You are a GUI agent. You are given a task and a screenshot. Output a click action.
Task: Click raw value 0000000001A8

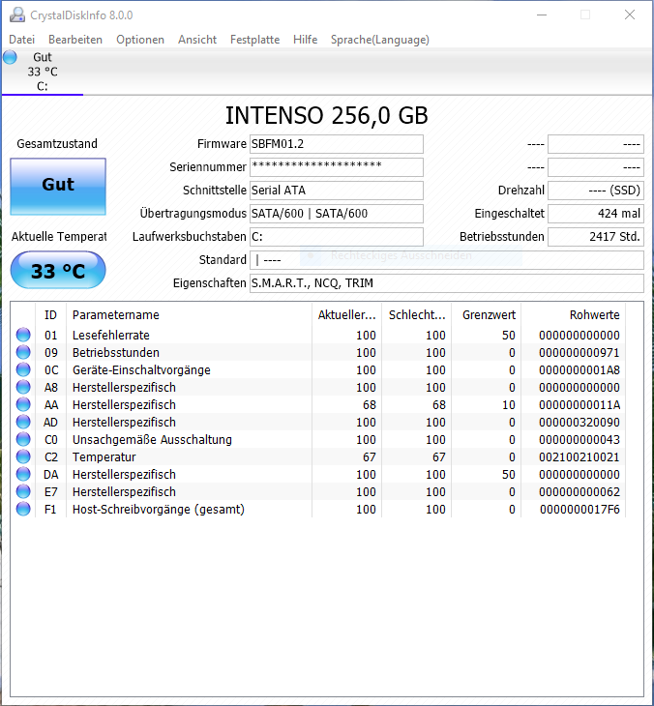[x=580, y=370]
